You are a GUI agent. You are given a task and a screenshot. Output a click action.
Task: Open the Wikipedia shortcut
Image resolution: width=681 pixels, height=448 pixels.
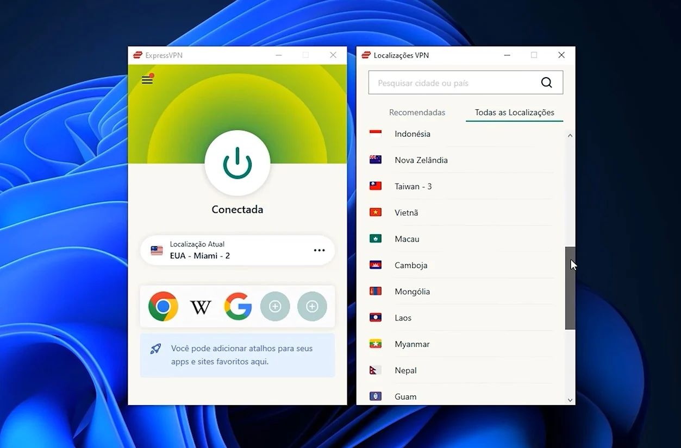coord(201,307)
